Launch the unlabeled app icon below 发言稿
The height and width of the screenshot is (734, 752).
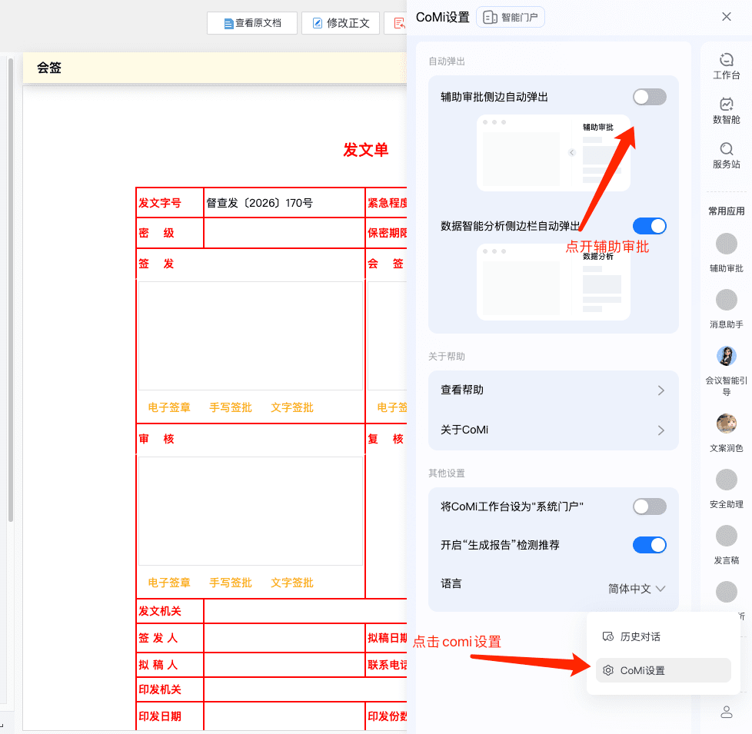pos(726,592)
